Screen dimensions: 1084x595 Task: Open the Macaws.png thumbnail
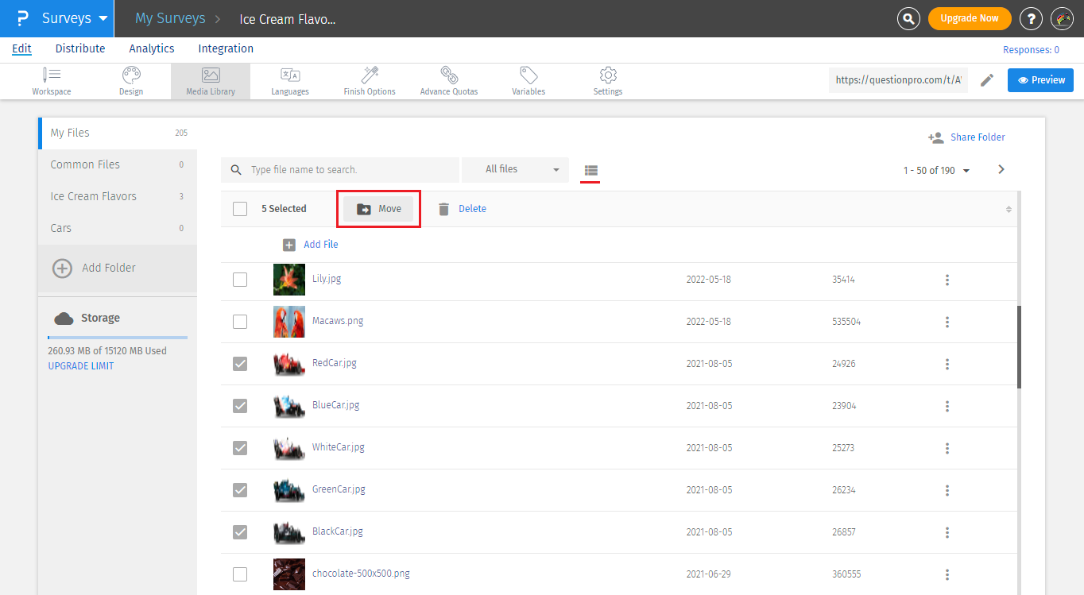click(289, 322)
